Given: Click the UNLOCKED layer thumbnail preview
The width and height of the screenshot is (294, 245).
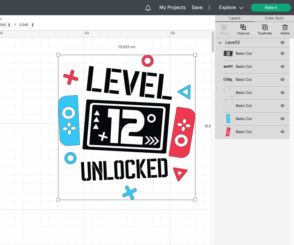Looking at the screenshot, I should [228, 66].
